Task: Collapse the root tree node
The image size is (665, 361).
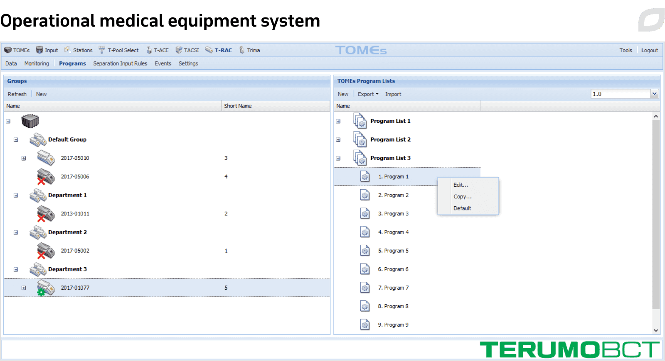Action: 8,121
